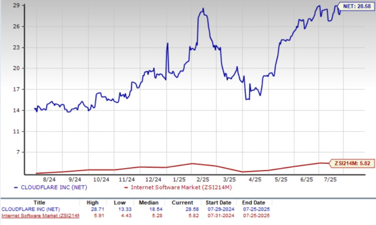The width and height of the screenshot is (376, 225).
Task: Select Internet Software Market (ZSI214M) legend entry
Action: 178,187
